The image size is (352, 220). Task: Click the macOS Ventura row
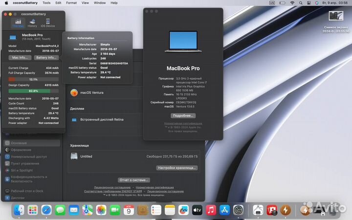105,92
